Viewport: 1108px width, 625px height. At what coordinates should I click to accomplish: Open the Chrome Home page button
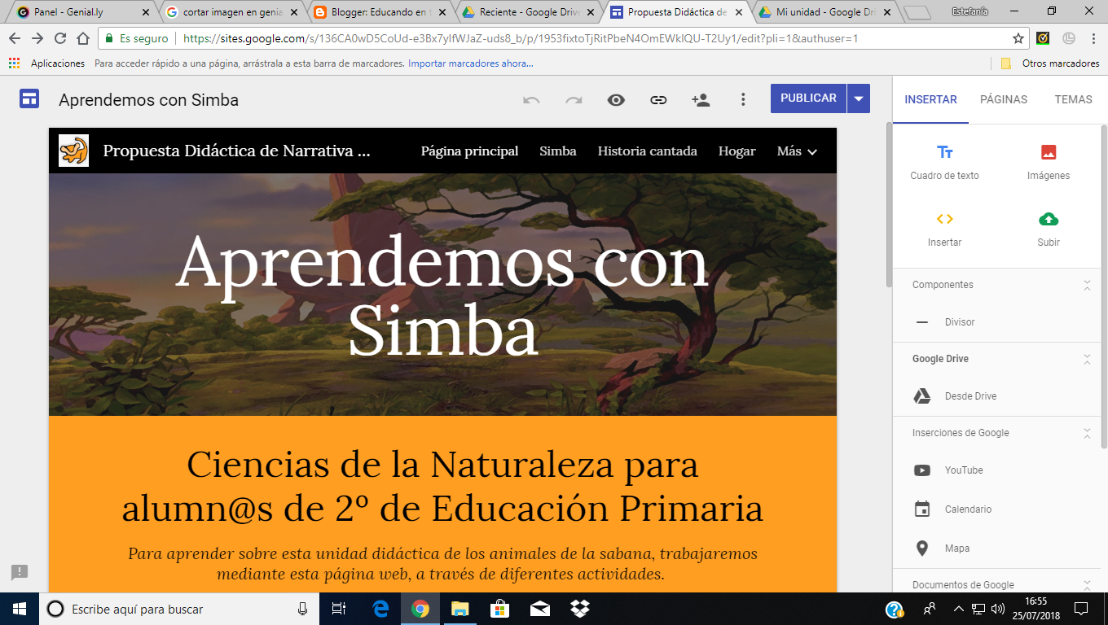[83, 38]
